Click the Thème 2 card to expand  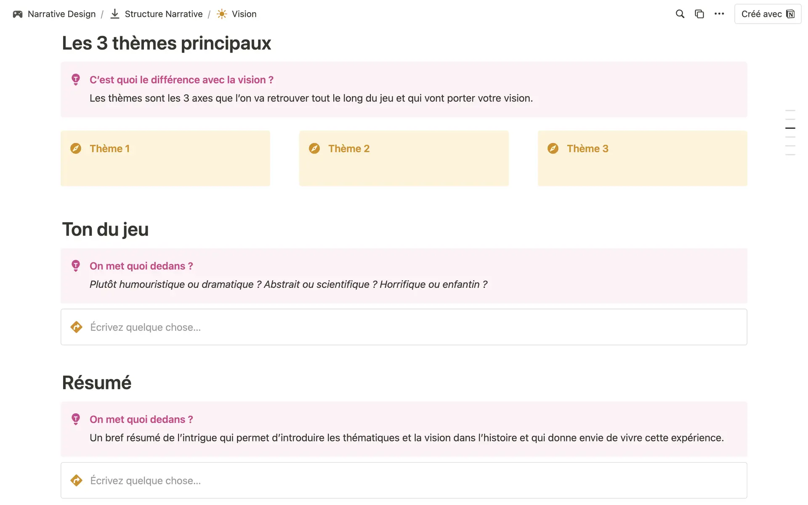(x=403, y=158)
